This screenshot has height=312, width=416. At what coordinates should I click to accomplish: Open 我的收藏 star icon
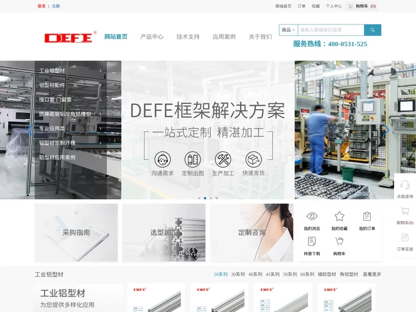tap(339, 217)
